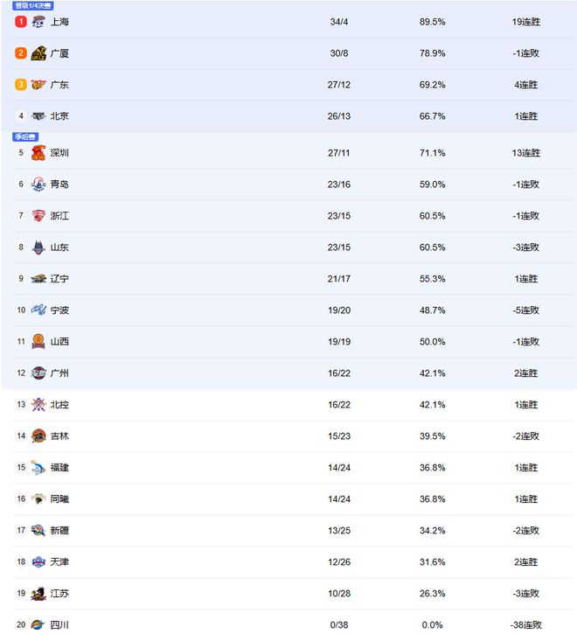Select the 晋级1/4决赛 section label
Image resolution: width=577 pixels, height=634 pixels.
(33, 6)
